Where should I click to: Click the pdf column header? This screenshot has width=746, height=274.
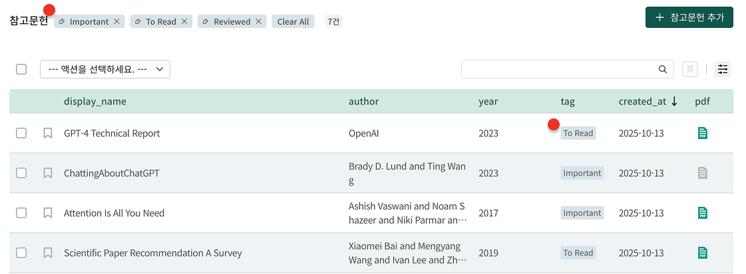coord(702,101)
